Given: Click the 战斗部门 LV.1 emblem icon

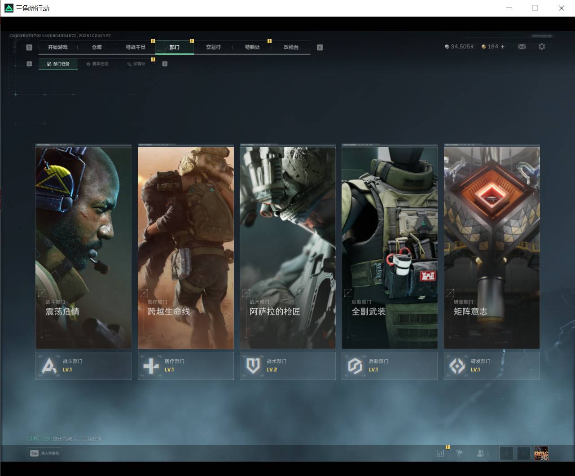Looking at the screenshot, I should (49, 366).
